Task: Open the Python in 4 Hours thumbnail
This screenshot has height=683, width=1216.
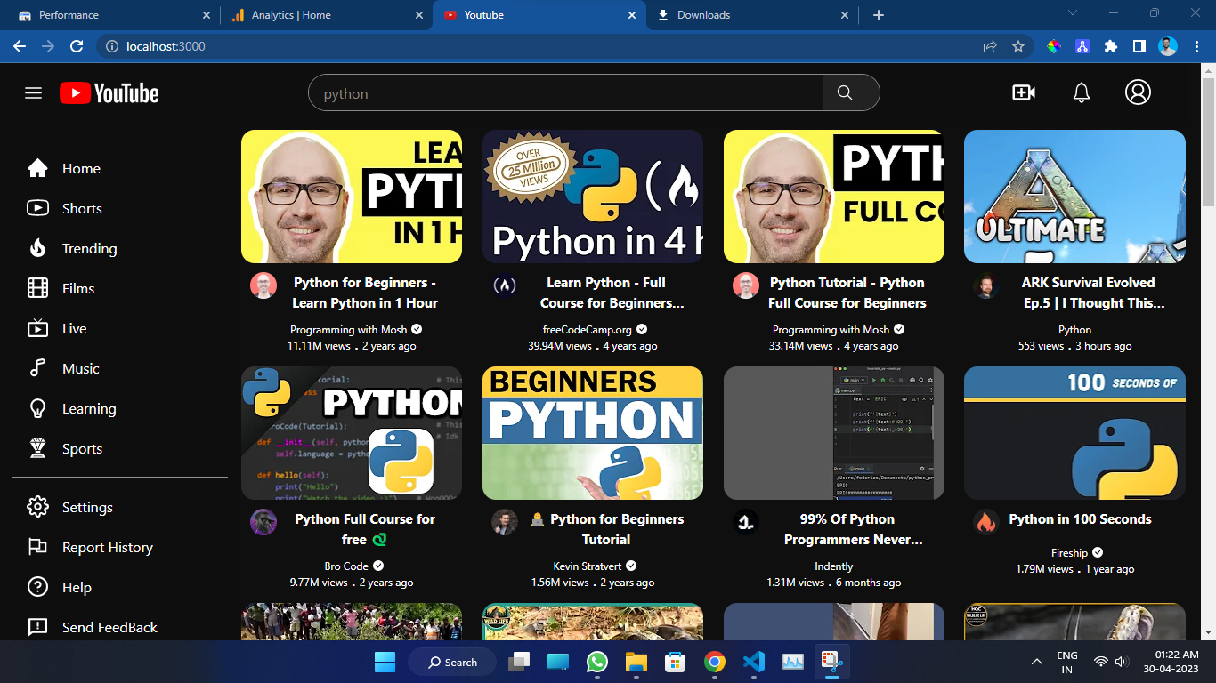Action: (x=593, y=197)
